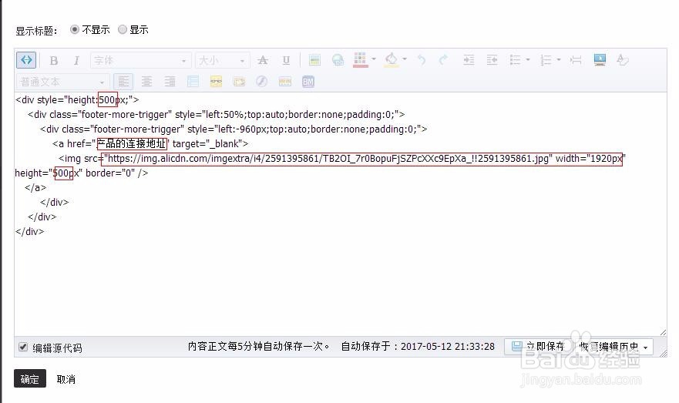Apply bold formatting with the B icon
Viewport: 679px width, 403px height.
click(54, 61)
